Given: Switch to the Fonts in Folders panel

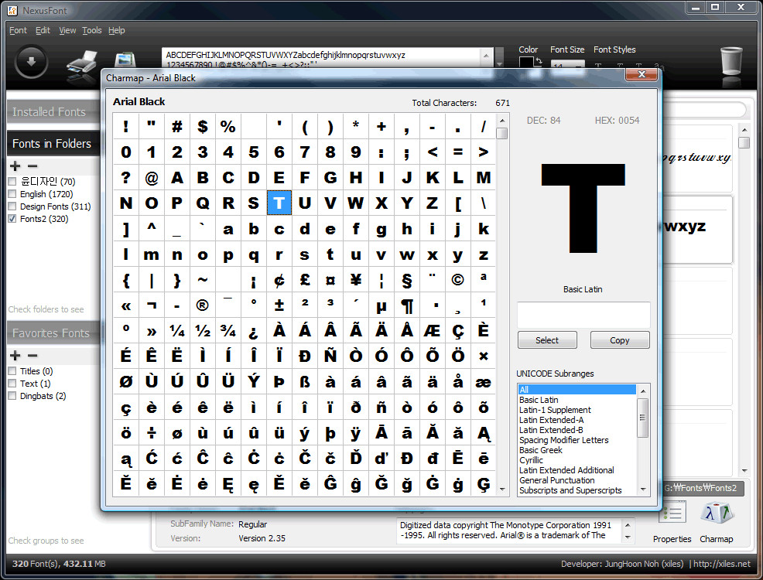Looking at the screenshot, I should click(x=53, y=144).
